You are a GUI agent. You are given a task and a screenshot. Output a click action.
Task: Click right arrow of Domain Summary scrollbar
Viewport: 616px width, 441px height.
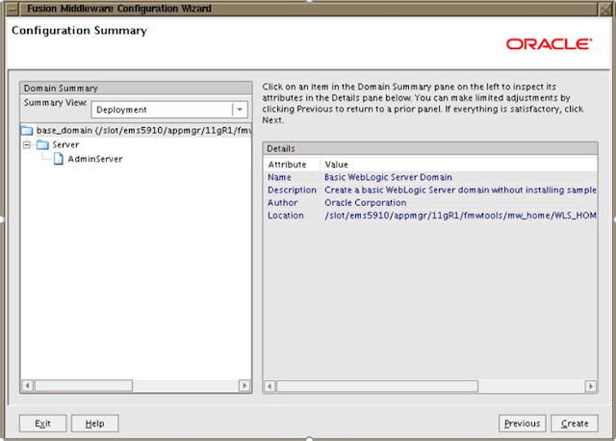click(244, 385)
